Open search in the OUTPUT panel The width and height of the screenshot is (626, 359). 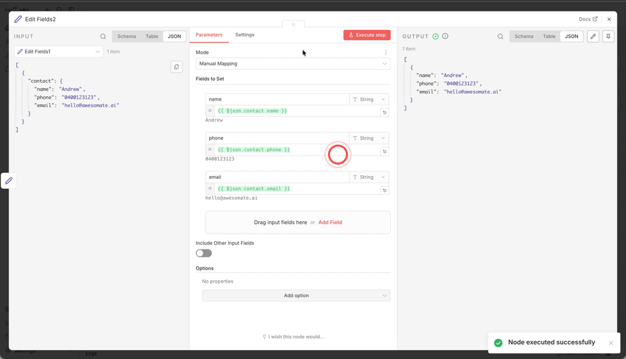500,36
